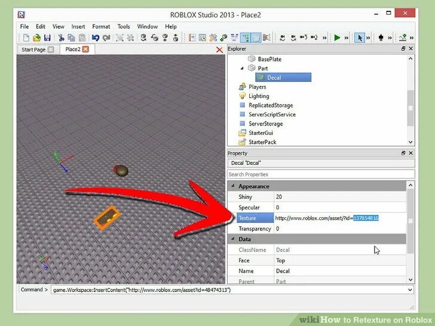Save the place with floppy disk icon
435x326 pixels.
point(47,38)
